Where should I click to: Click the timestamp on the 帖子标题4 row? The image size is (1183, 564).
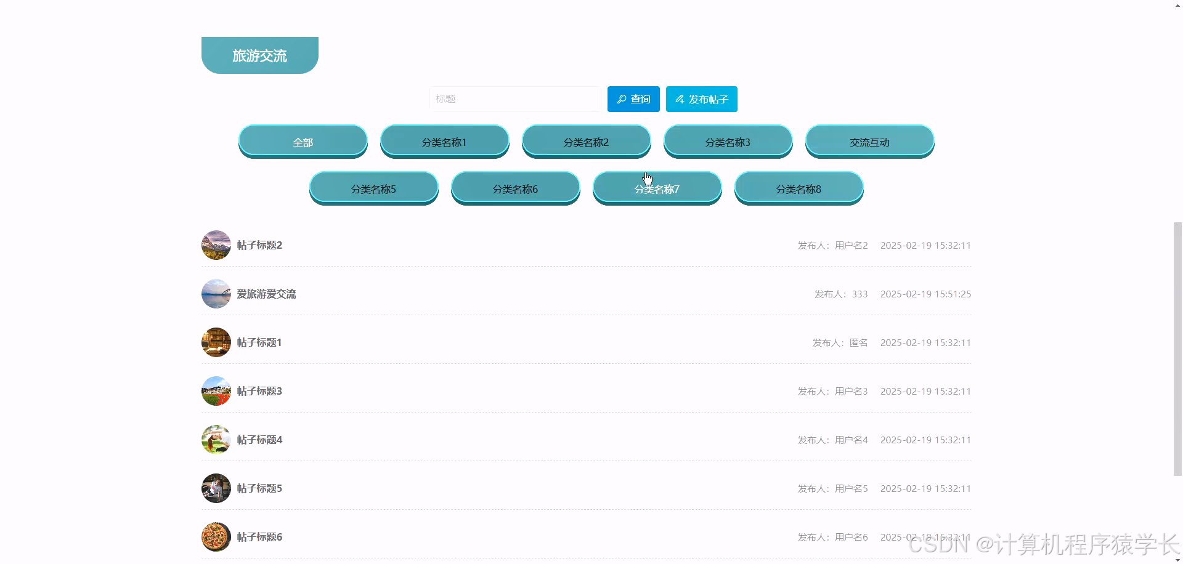pos(925,440)
